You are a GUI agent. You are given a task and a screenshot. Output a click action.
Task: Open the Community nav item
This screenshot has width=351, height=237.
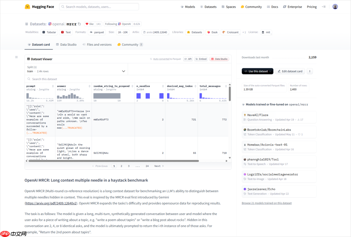251,7
